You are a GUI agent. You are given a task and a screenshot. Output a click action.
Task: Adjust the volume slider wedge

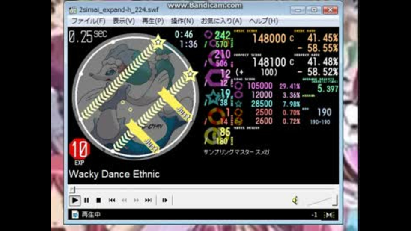pos(322,201)
